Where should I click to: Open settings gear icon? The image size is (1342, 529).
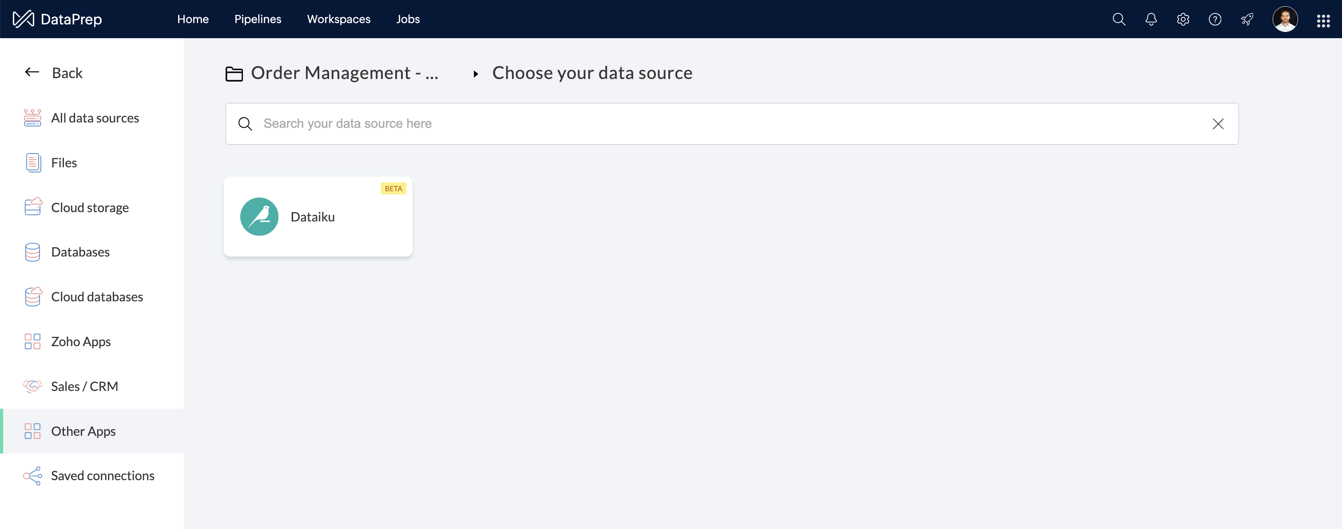pos(1183,19)
